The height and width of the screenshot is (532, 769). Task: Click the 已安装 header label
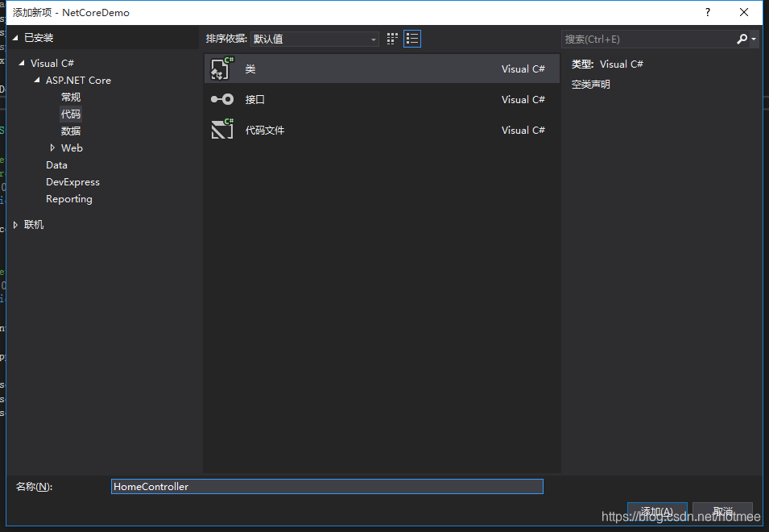[x=39, y=38]
